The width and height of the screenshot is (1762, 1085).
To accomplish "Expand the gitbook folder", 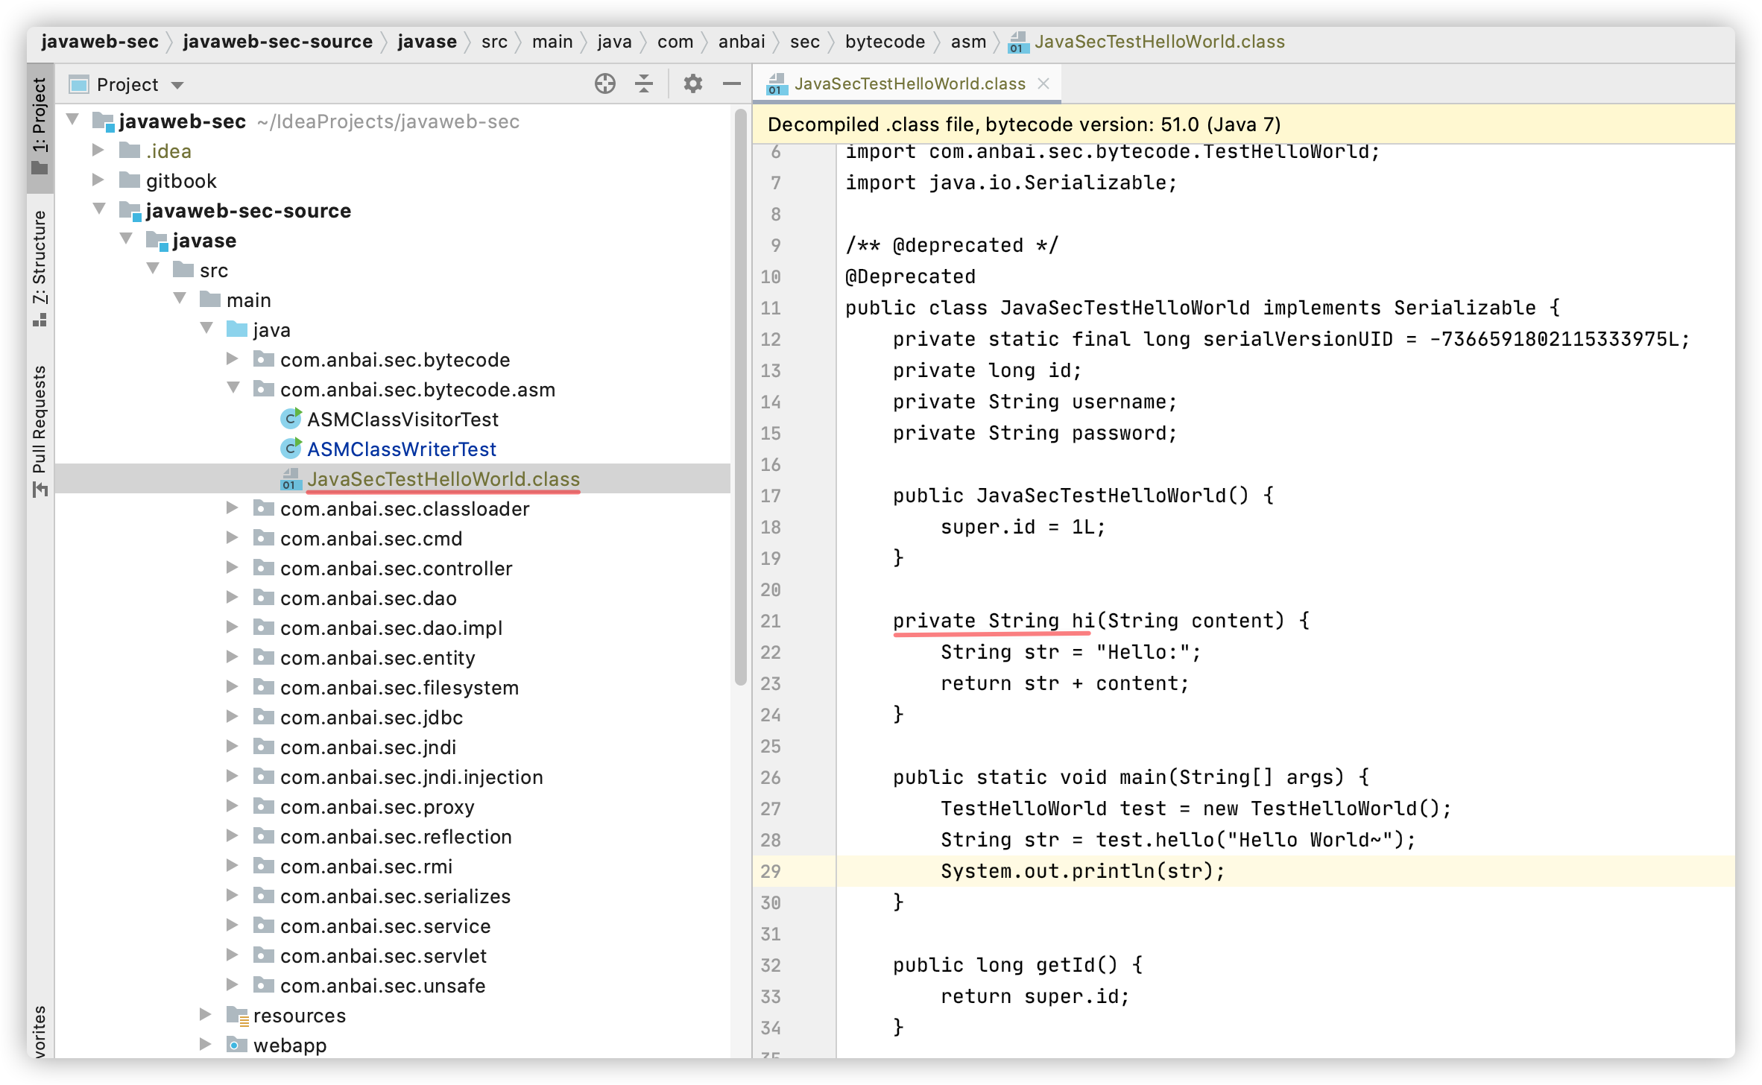I will pos(98,180).
